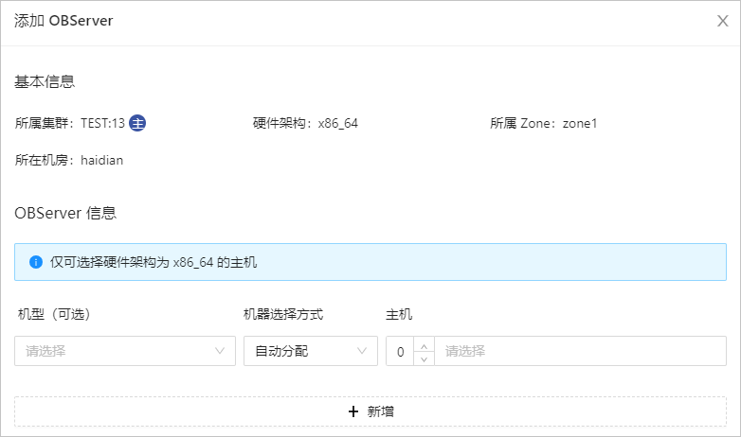Click the 主机 请选择 selection field
The height and width of the screenshot is (437, 741).
pos(580,351)
